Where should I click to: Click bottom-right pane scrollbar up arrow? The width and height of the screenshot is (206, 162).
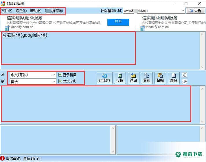coord(202,128)
